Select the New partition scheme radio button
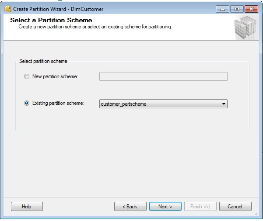The height and width of the screenshot is (221, 263). point(27,76)
